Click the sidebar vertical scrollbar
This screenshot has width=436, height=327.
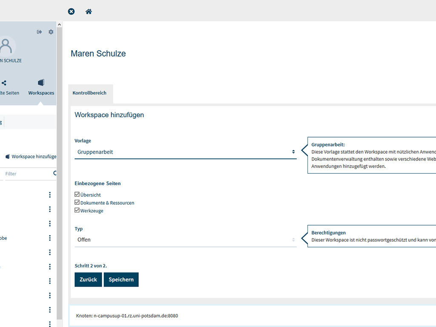(x=60, y=170)
